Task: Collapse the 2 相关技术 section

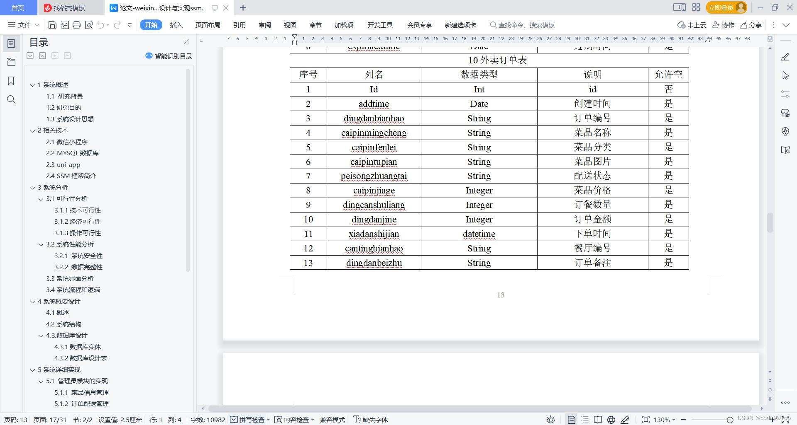Action: point(32,130)
